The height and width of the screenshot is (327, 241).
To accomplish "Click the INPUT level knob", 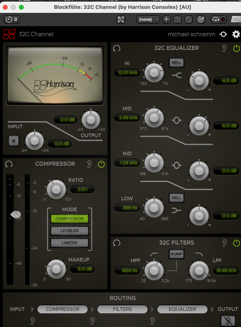I will (35, 141).
